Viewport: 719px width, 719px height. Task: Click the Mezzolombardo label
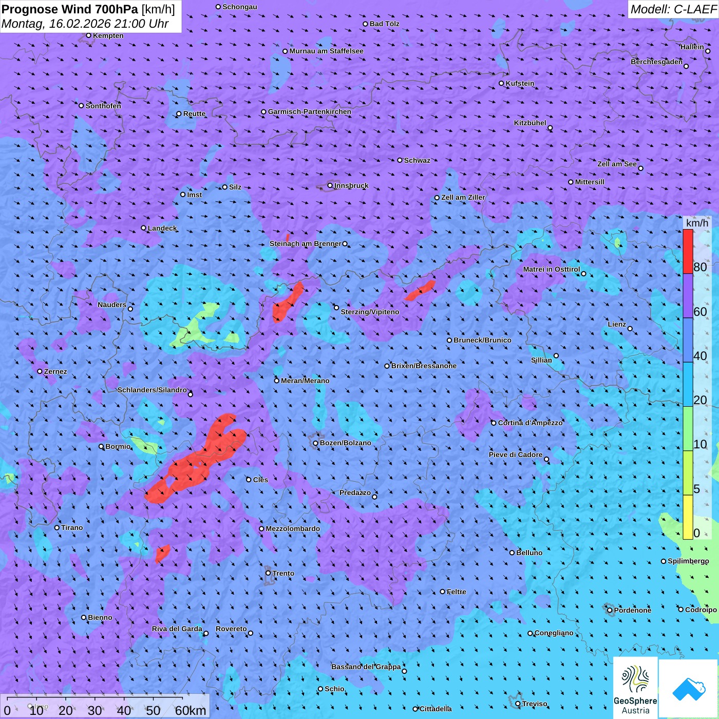(x=293, y=528)
